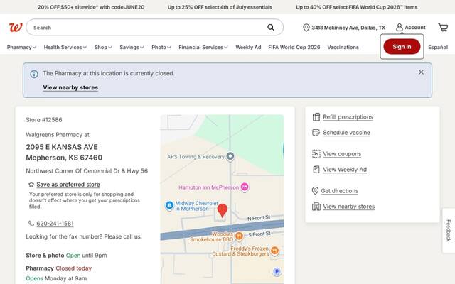Dismiss the pharmacy closed notice
The image size is (455, 284).
click(421, 72)
